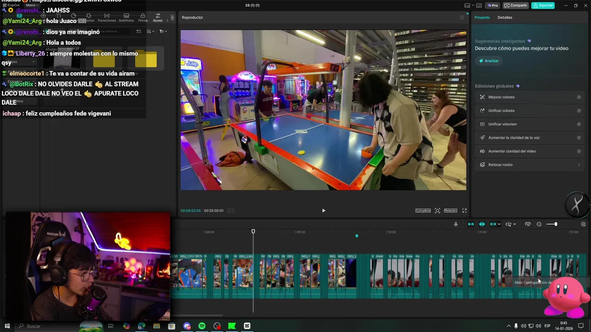Open the layout selector in the title bar

pos(470,6)
